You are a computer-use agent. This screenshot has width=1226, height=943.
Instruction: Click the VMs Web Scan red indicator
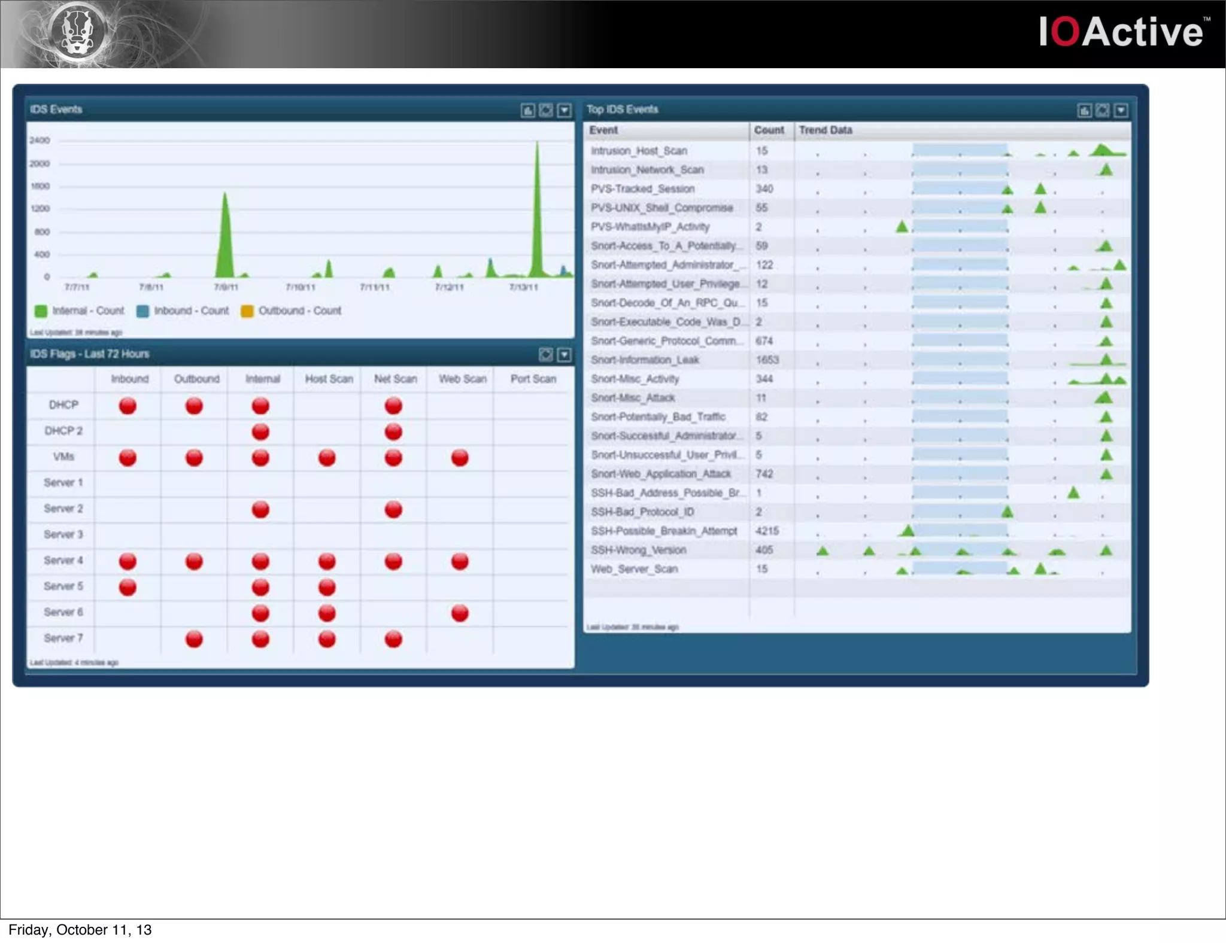[460, 458]
